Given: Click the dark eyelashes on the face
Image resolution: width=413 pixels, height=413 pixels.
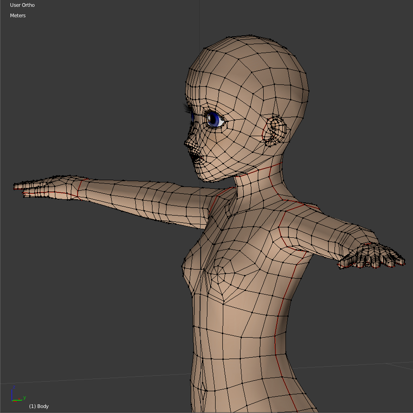Looking at the screenshot, I should [x=187, y=108].
